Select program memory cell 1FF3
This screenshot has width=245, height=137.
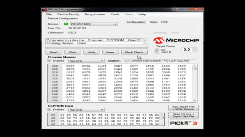(70, 81)
